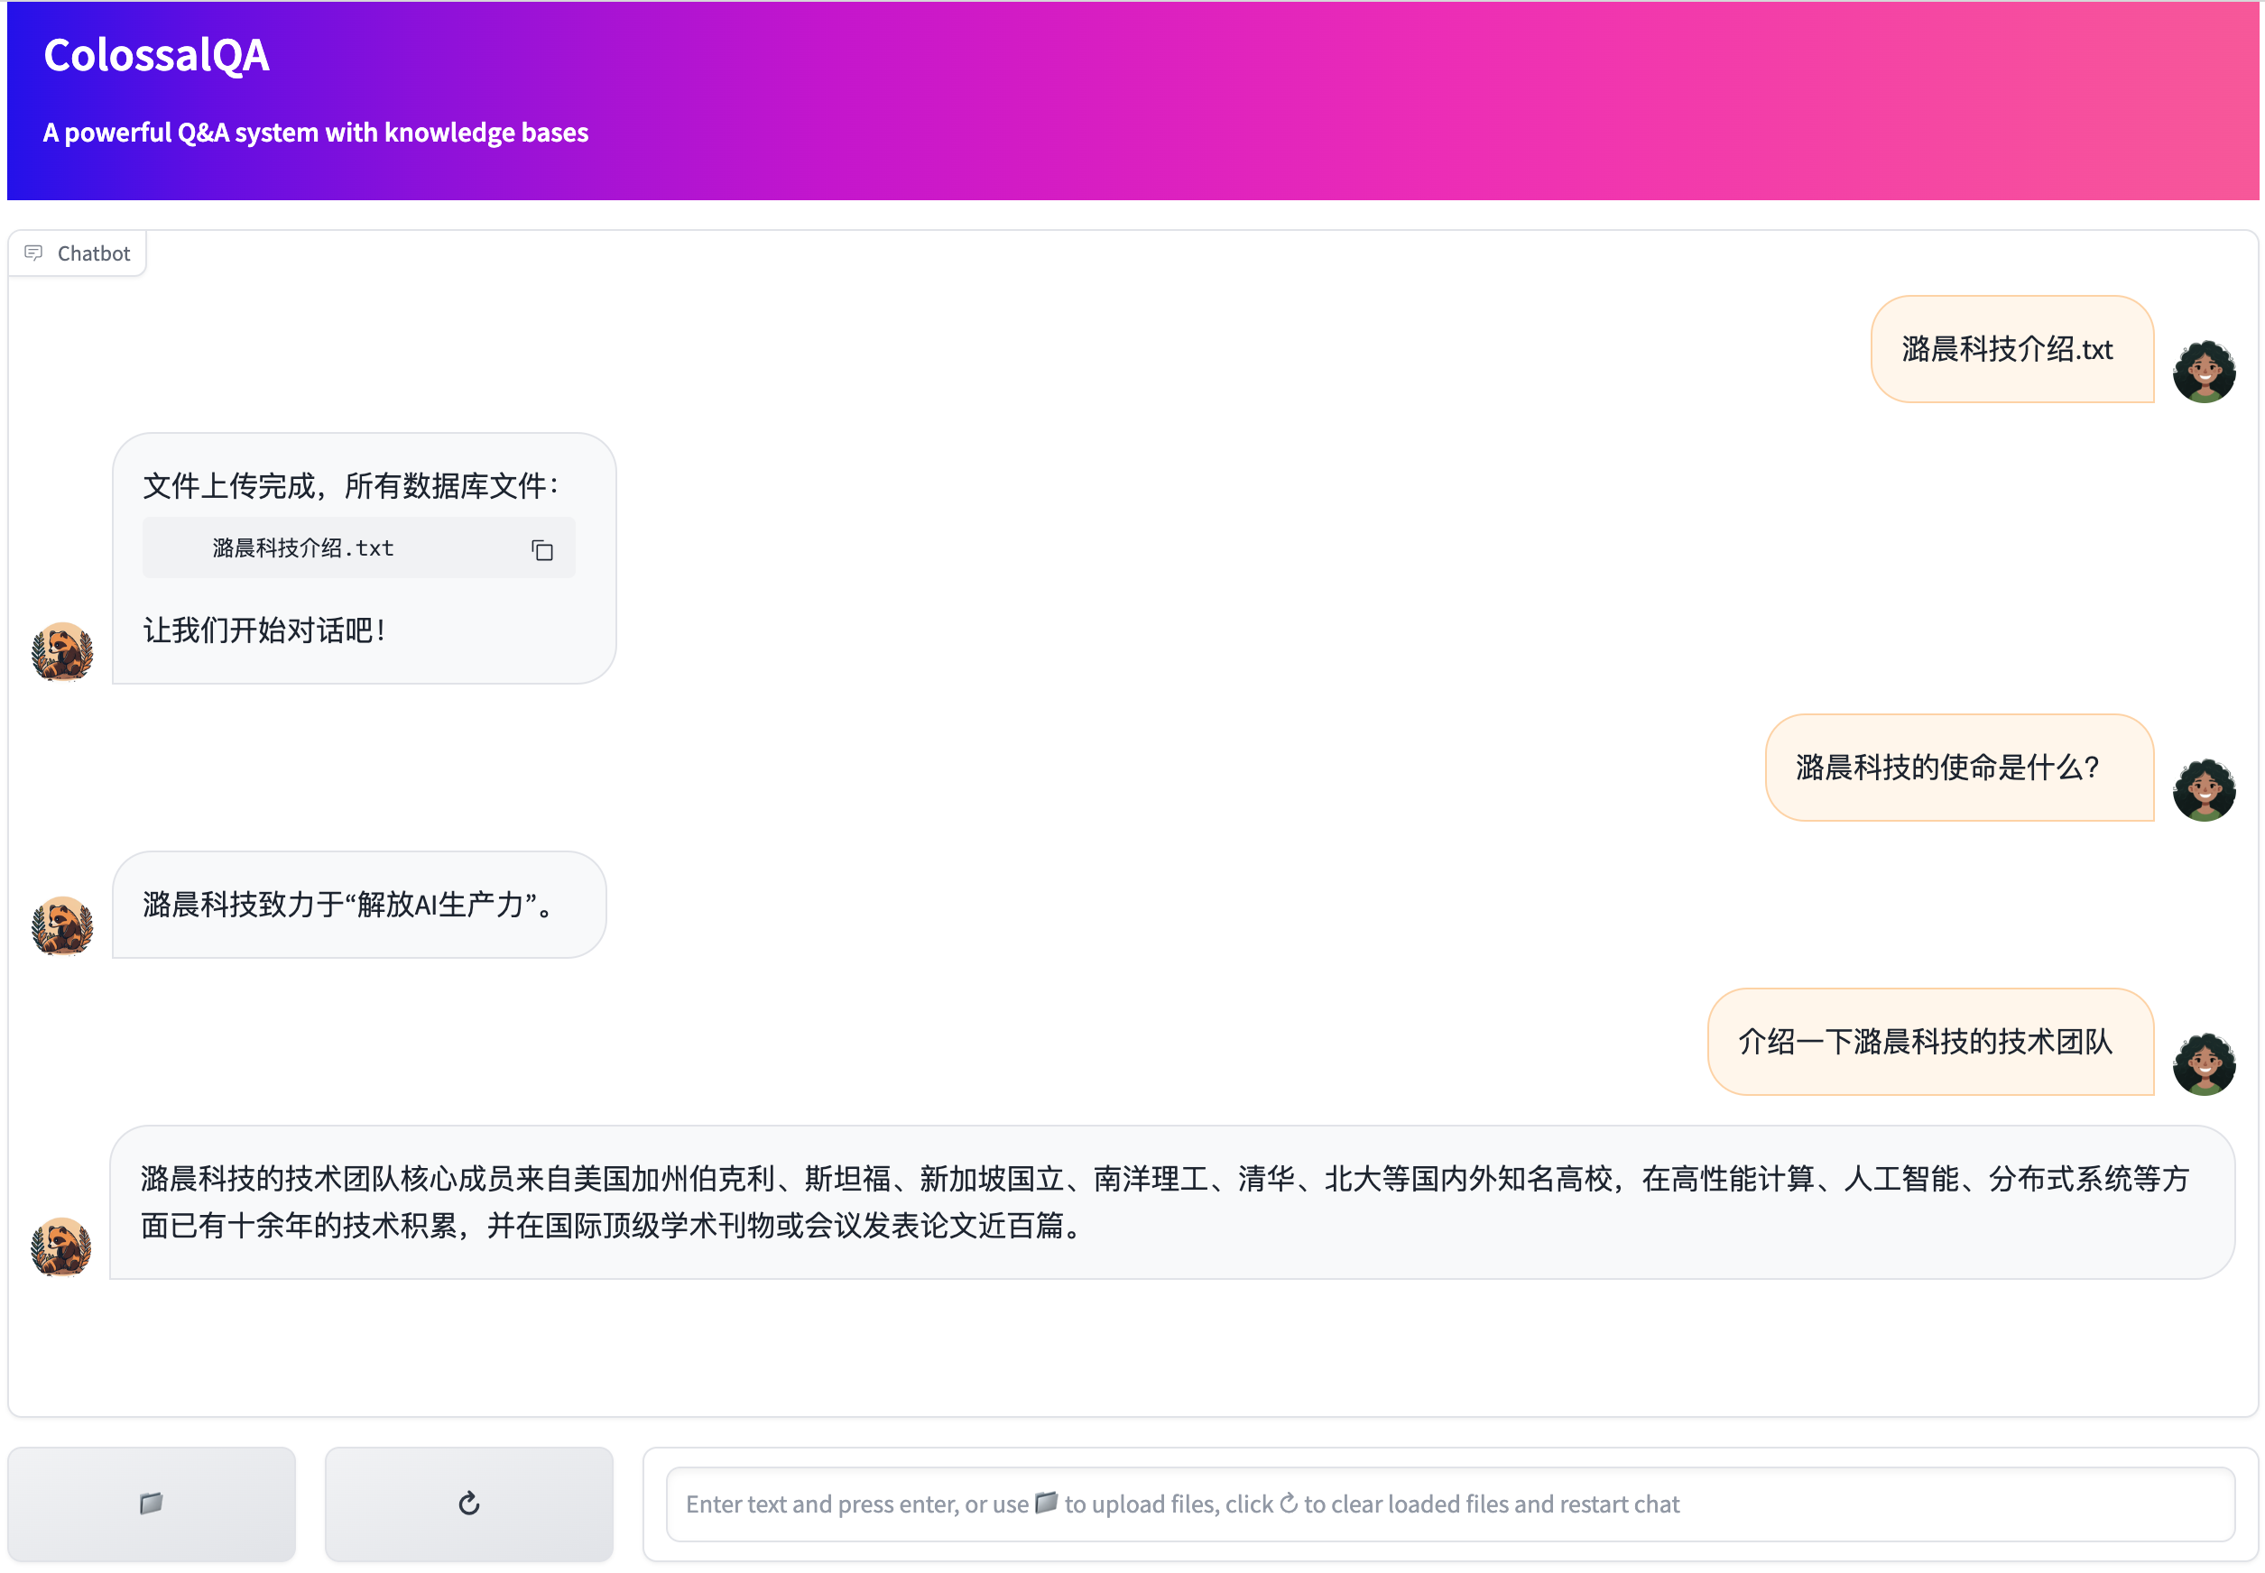Click the ColossalQA title heading

click(x=157, y=55)
